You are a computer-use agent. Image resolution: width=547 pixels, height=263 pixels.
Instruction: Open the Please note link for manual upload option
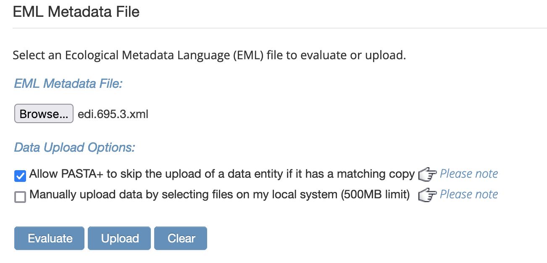coord(469,195)
